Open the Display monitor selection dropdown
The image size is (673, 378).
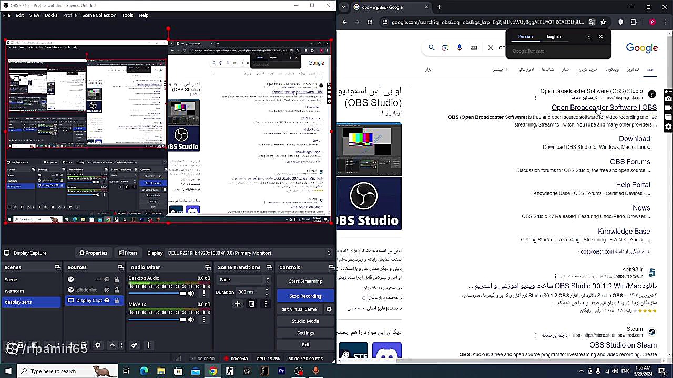pos(250,253)
